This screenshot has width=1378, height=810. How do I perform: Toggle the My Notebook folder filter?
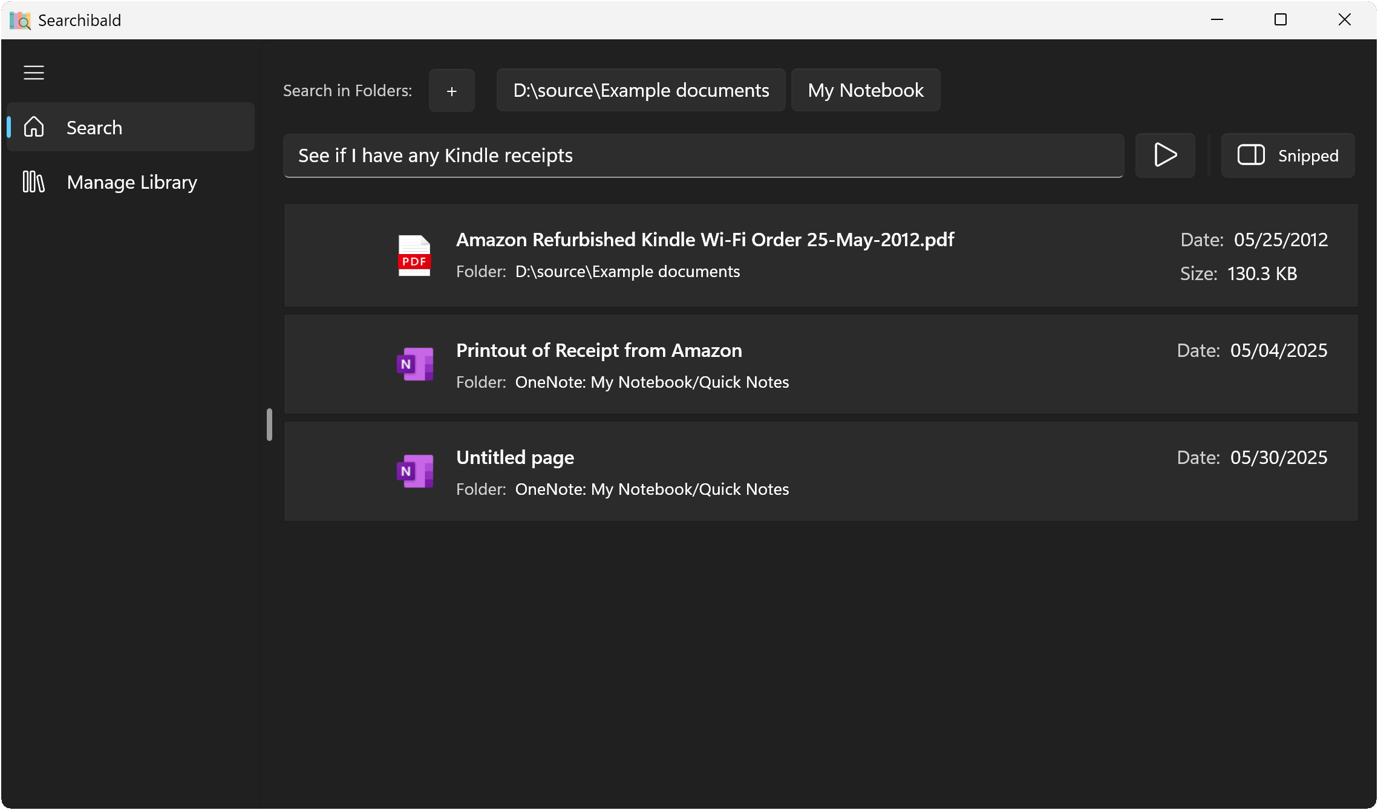865,90
